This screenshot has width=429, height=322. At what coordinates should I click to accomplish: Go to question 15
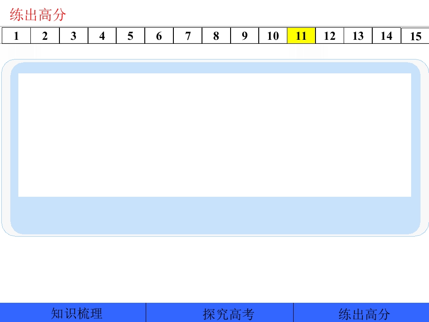[415, 36]
